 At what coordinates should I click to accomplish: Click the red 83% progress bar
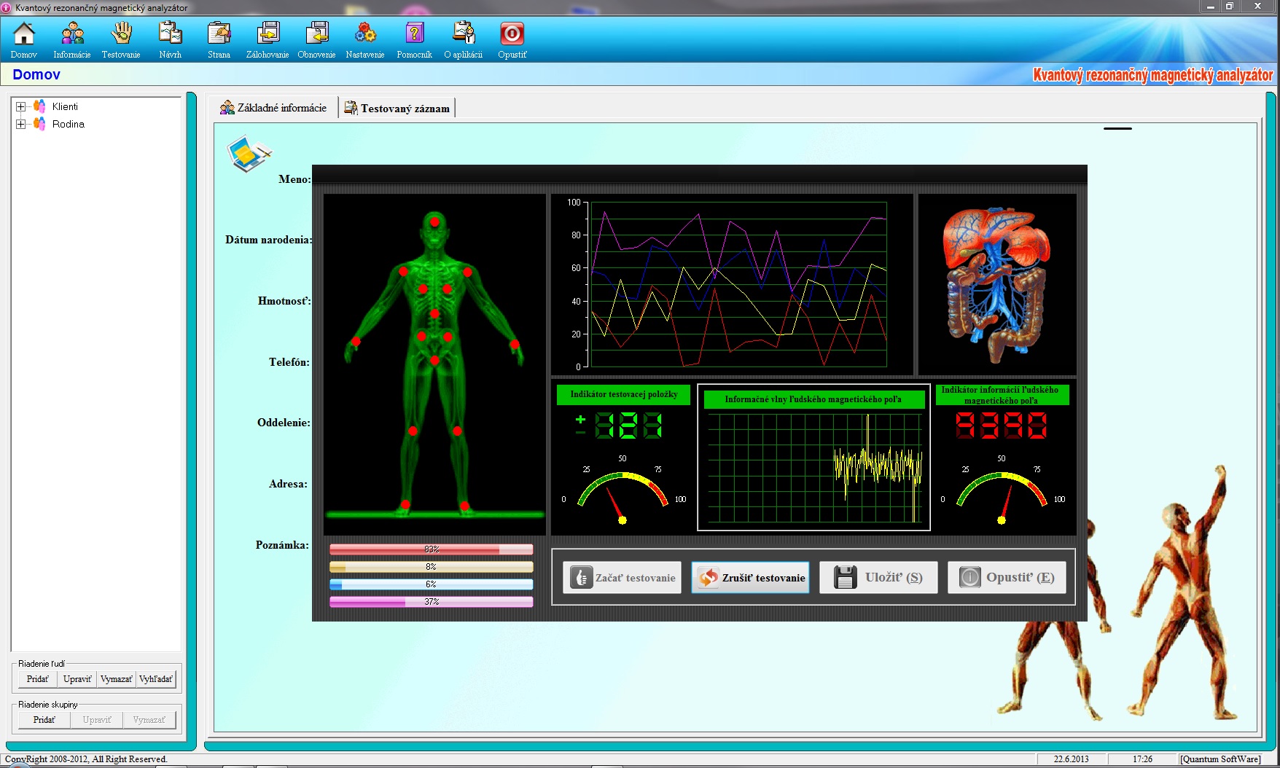[431, 549]
